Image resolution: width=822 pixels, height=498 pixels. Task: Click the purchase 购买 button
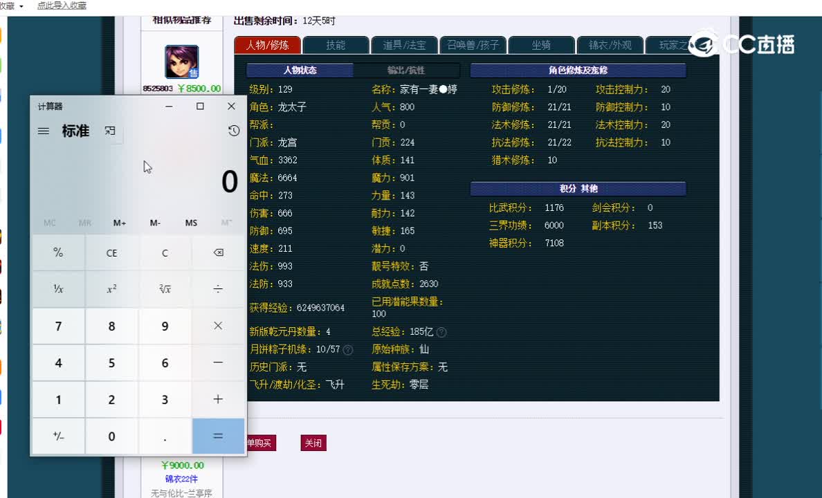261,443
